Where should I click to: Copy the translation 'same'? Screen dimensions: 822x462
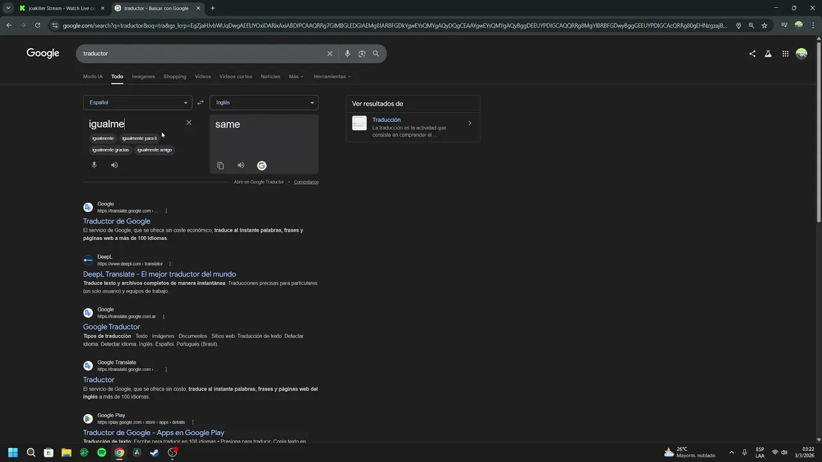[x=220, y=166]
